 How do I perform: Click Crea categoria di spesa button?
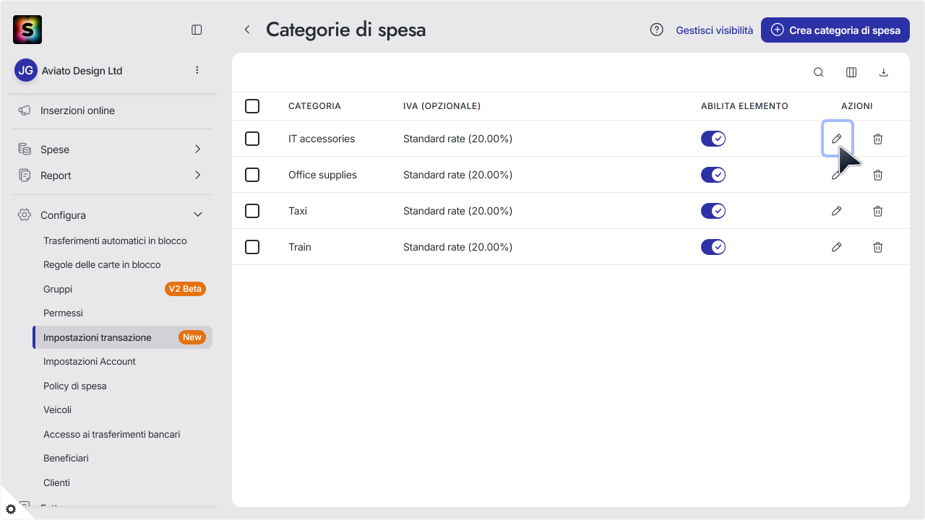pos(835,30)
